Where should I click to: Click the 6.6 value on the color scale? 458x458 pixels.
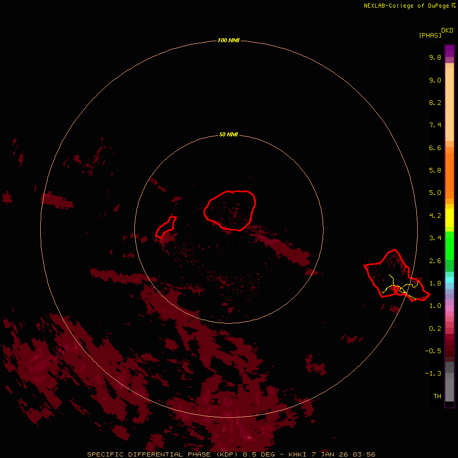click(x=435, y=148)
